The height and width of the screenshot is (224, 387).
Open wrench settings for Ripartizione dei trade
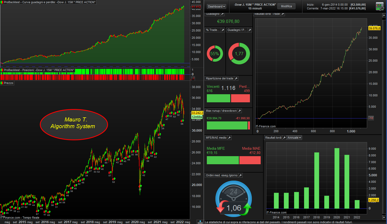236,78
